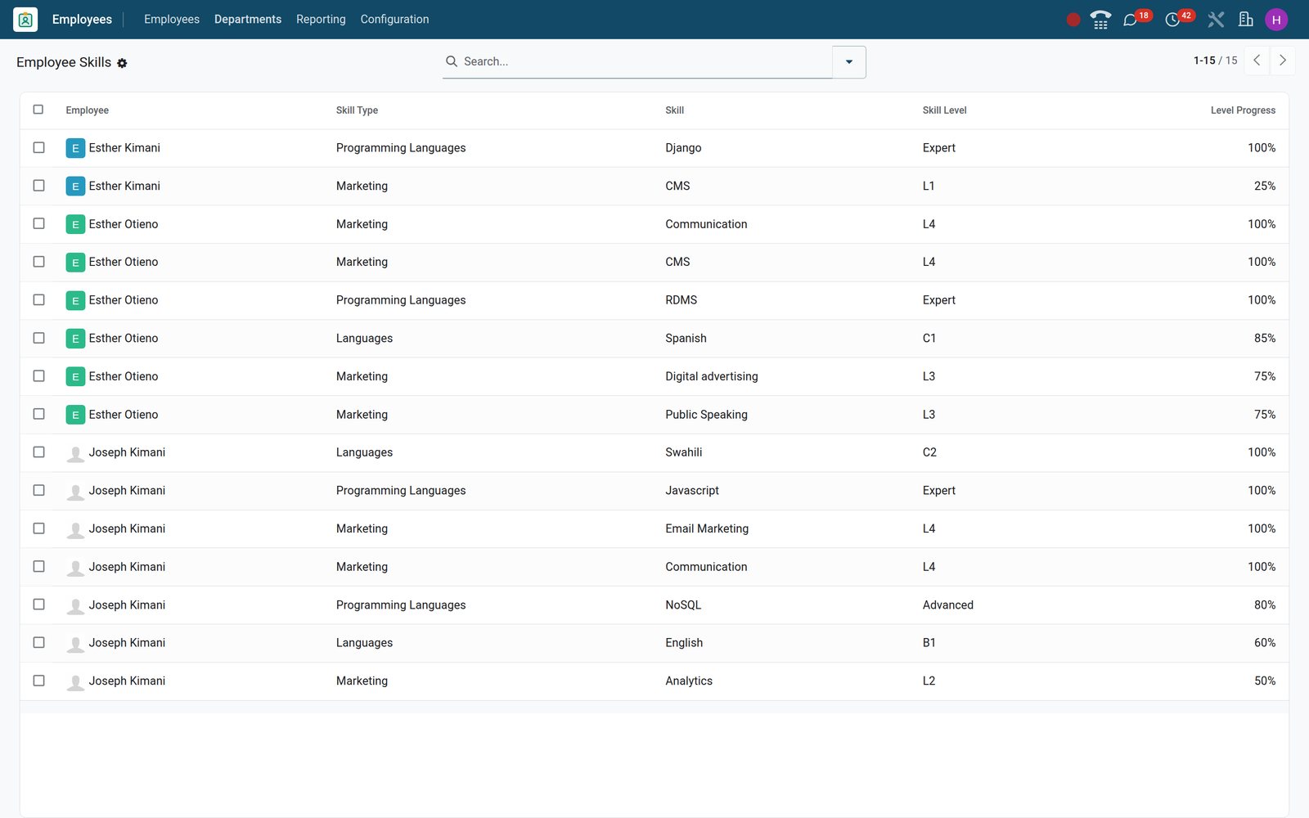Click the Django skill cell
1309x818 pixels.
pyautogui.click(x=683, y=148)
